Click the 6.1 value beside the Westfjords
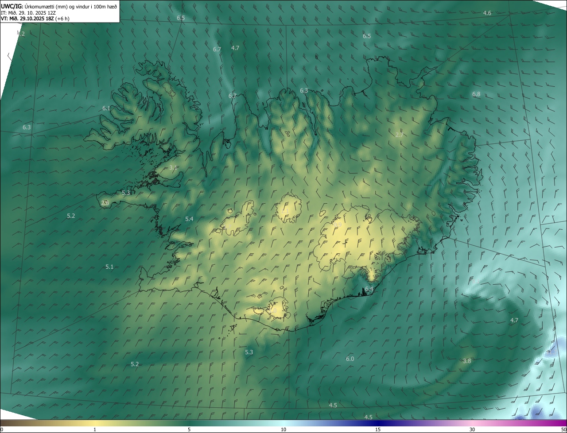The width and height of the screenshot is (567, 433). pyautogui.click(x=106, y=108)
